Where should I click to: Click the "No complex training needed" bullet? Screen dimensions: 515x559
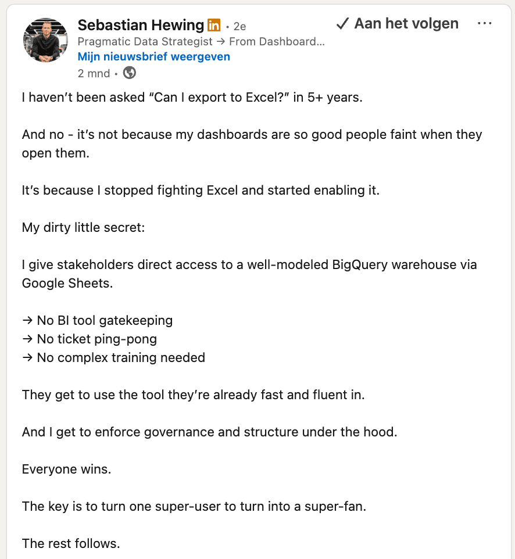[x=120, y=357]
